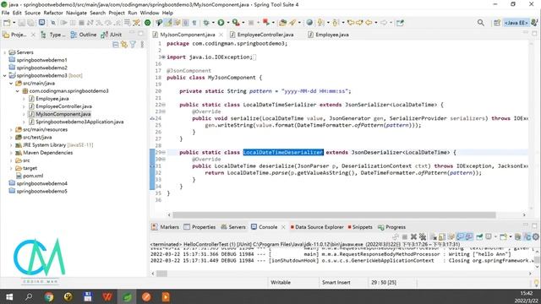This screenshot has height=304, width=541.
Task: Click the Console horizontal scrollbar thumb
Action: pyautogui.click(x=161, y=274)
